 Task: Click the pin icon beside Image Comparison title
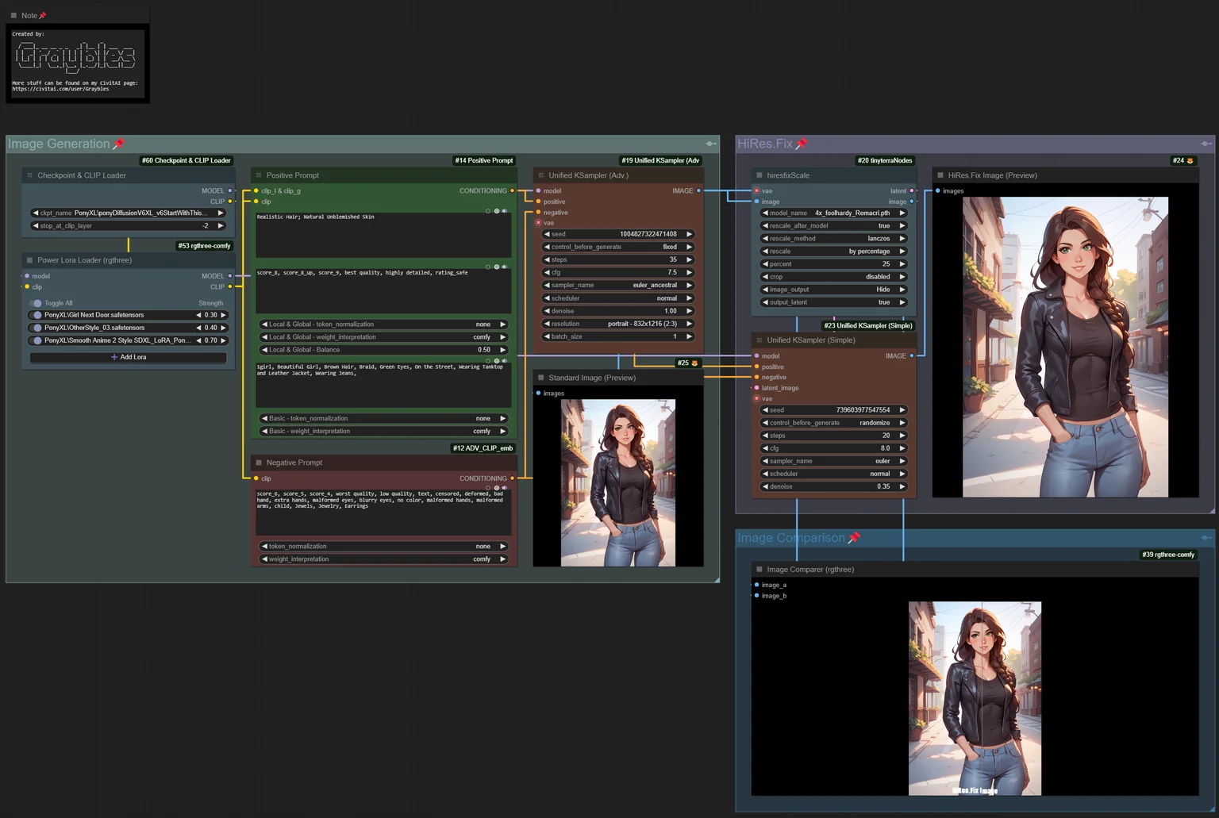854,538
